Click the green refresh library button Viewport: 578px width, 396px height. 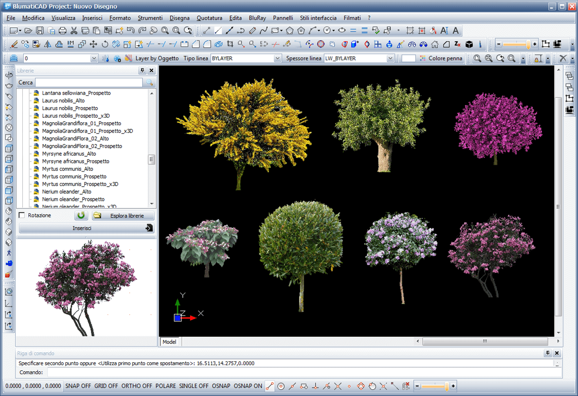tap(81, 216)
